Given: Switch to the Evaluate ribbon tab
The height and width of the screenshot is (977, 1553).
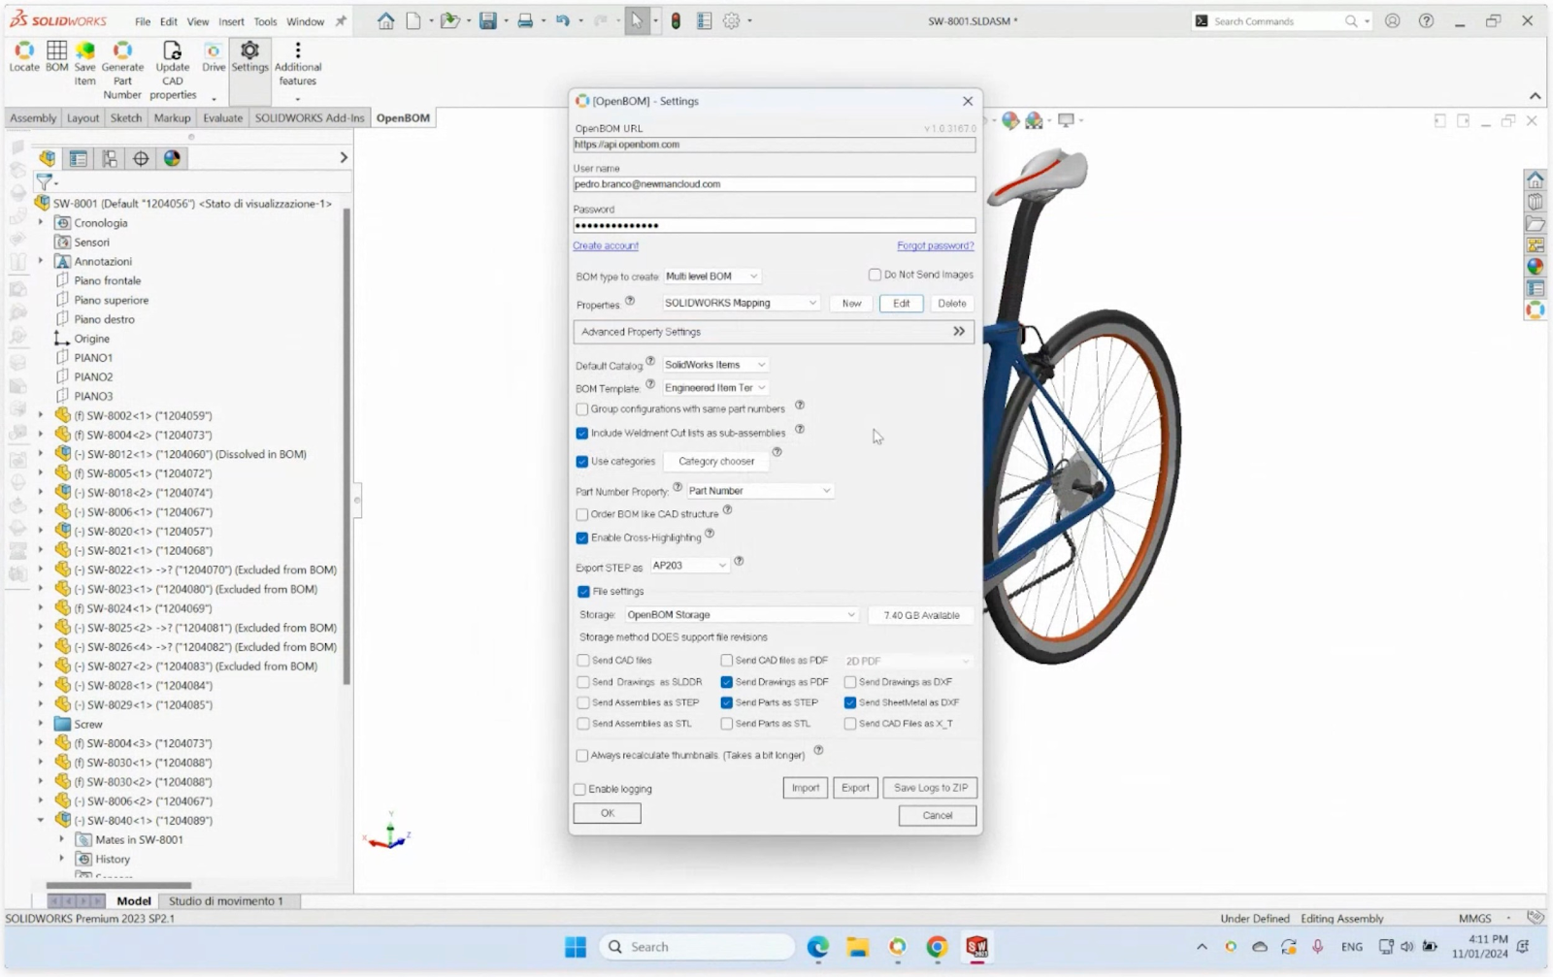Looking at the screenshot, I should pyautogui.click(x=222, y=118).
